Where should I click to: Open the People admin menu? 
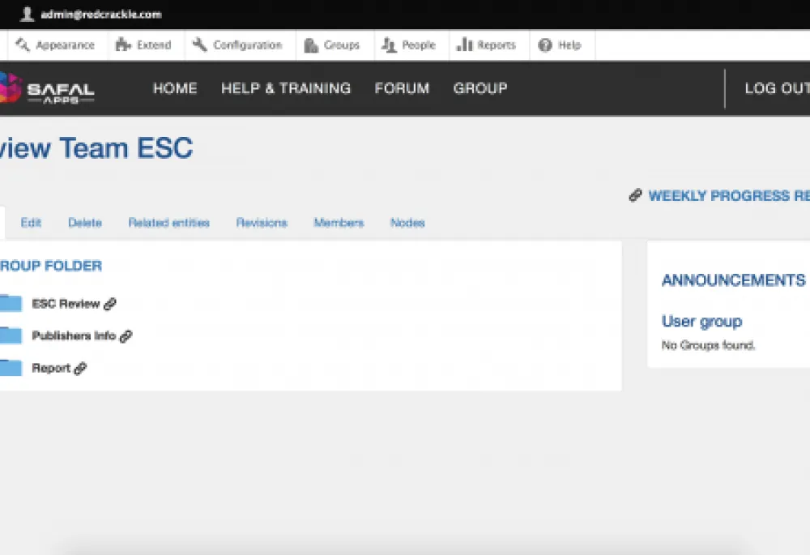[x=419, y=45]
